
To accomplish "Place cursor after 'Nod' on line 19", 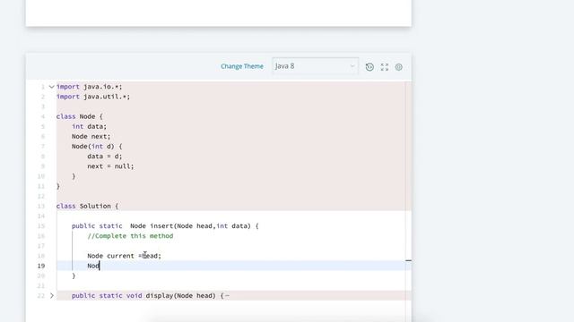I will 100,266.
